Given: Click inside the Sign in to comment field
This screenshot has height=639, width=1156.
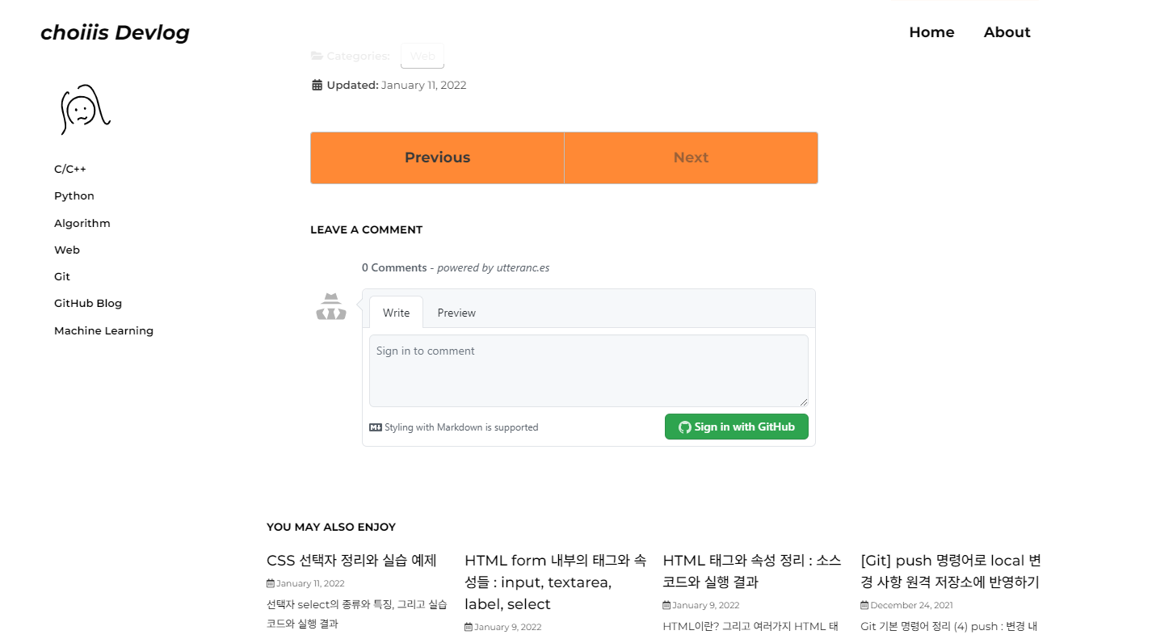Looking at the screenshot, I should click(589, 370).
